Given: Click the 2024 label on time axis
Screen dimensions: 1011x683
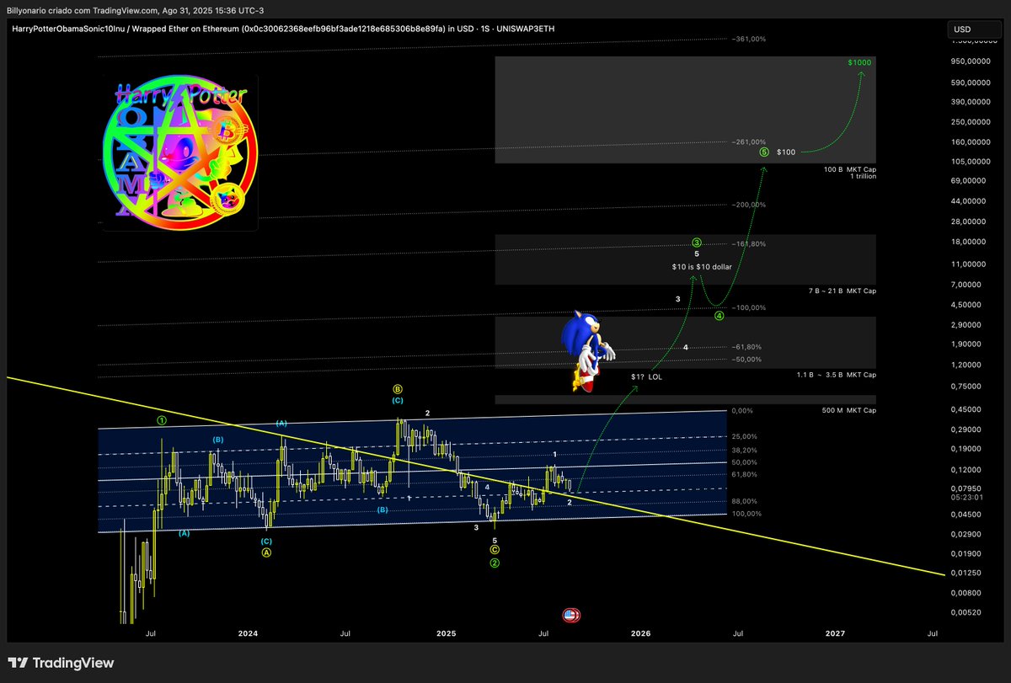Looking at the screenshot, I should [x=248, y=632].
